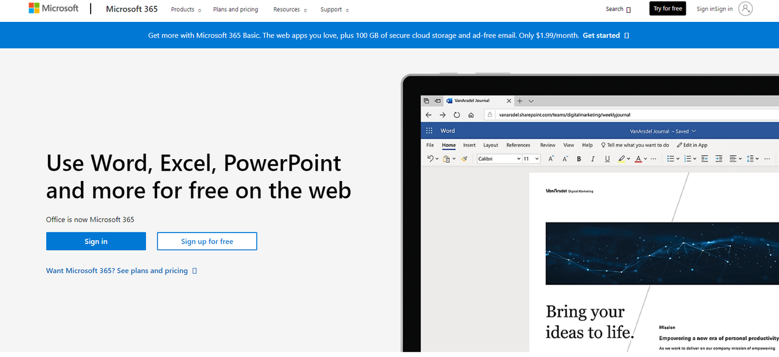The width and height of the screenshot is (779, 357).
Task: Click Undo in the Word toolbar
Action: pyautogui.click(x=430, y=158)
